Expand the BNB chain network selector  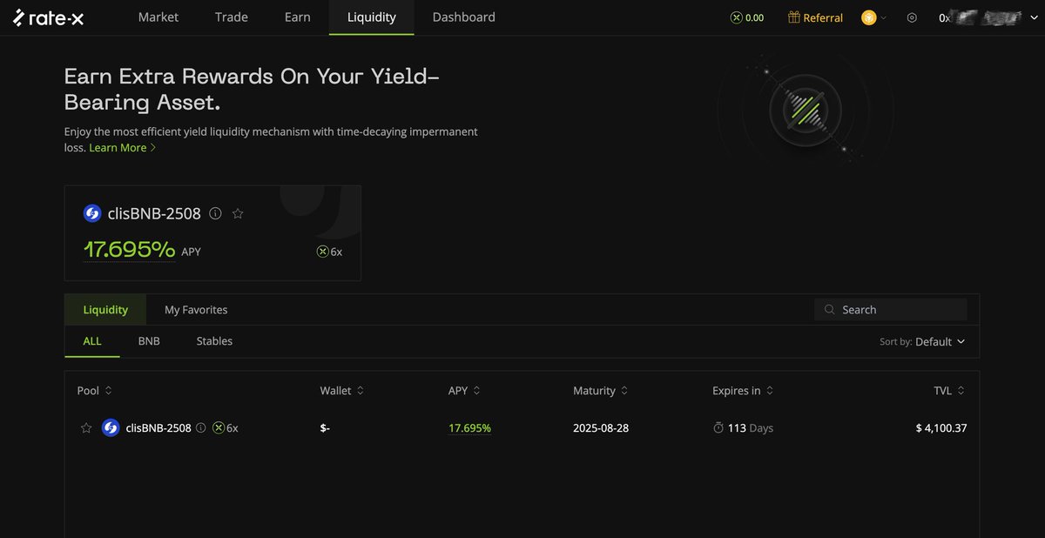(x=874, y=17)
